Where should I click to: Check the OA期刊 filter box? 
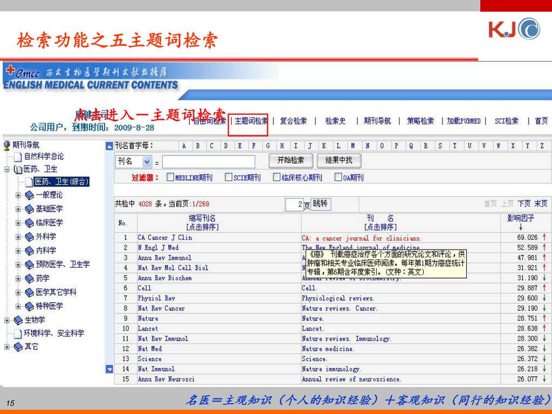pos(339,177)
